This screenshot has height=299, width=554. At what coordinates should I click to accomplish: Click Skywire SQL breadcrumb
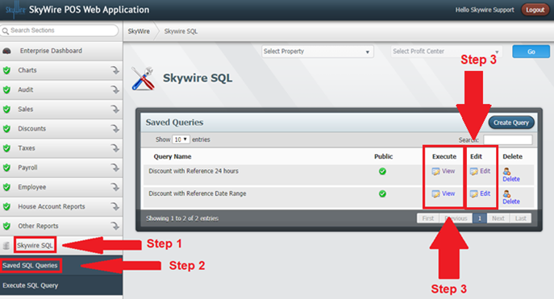click(x=181, y=31)
